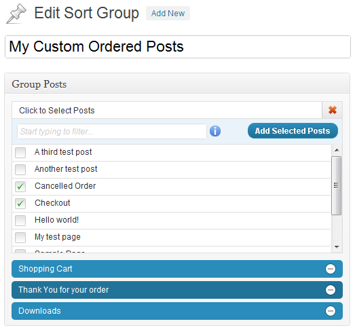Uncheck the Cancelled Order checkbox
Viewport: 355px width, 330px height.
pyautogui.click(x=20, y=187)
